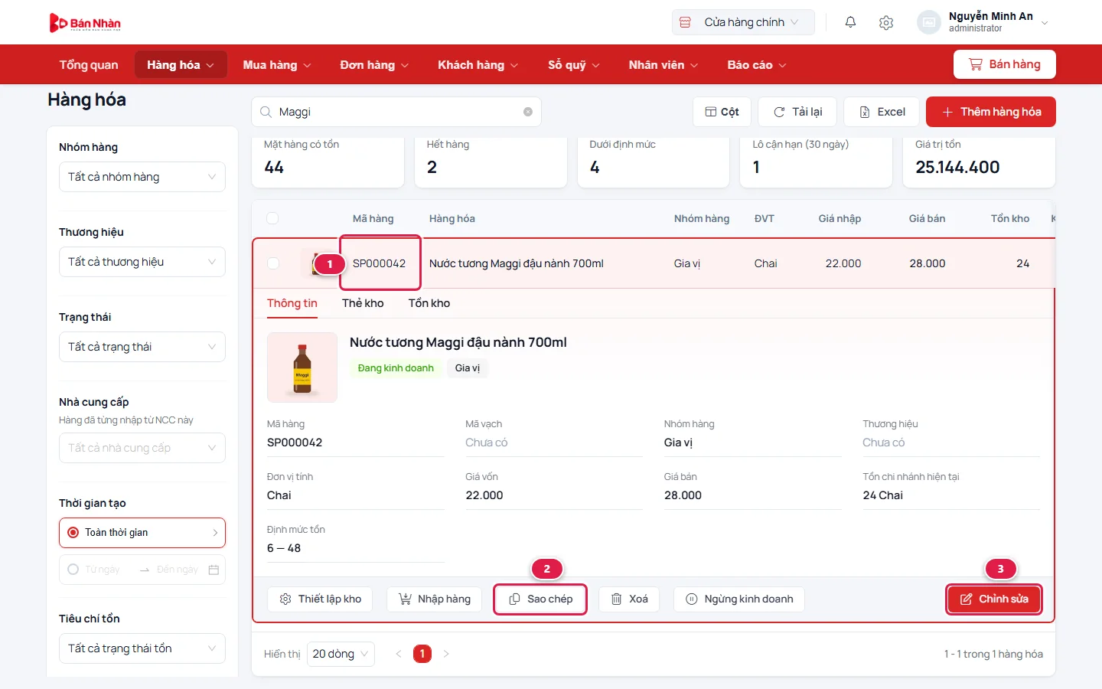Click the Bán hàng button
1102x689 pixels.
[x=1005, y=64]
